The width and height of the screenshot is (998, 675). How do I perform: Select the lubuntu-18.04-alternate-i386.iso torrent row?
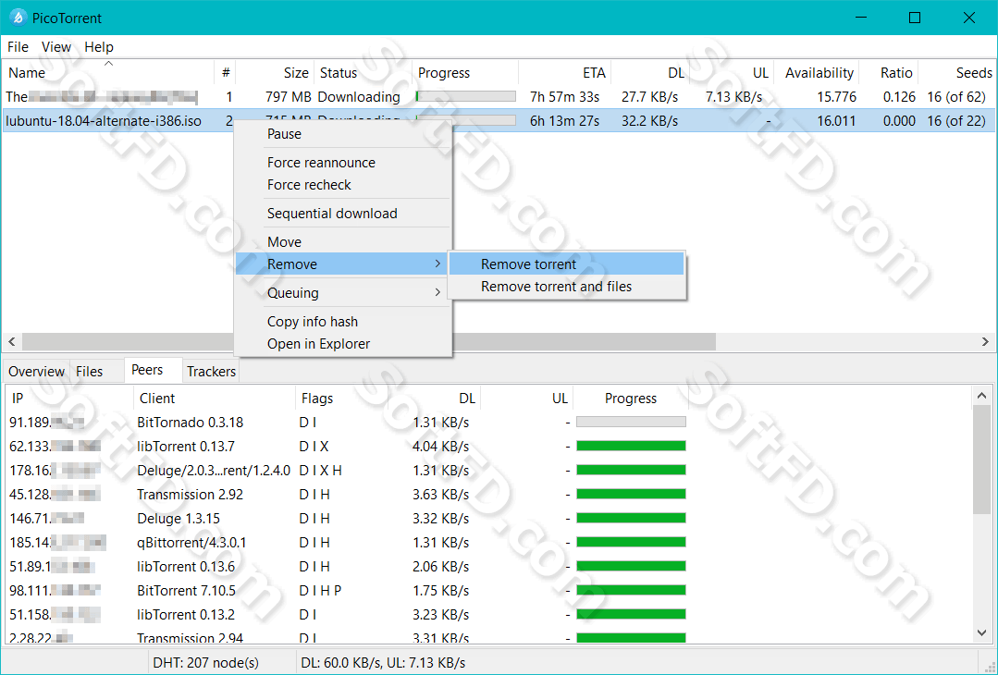click(499, 121)
